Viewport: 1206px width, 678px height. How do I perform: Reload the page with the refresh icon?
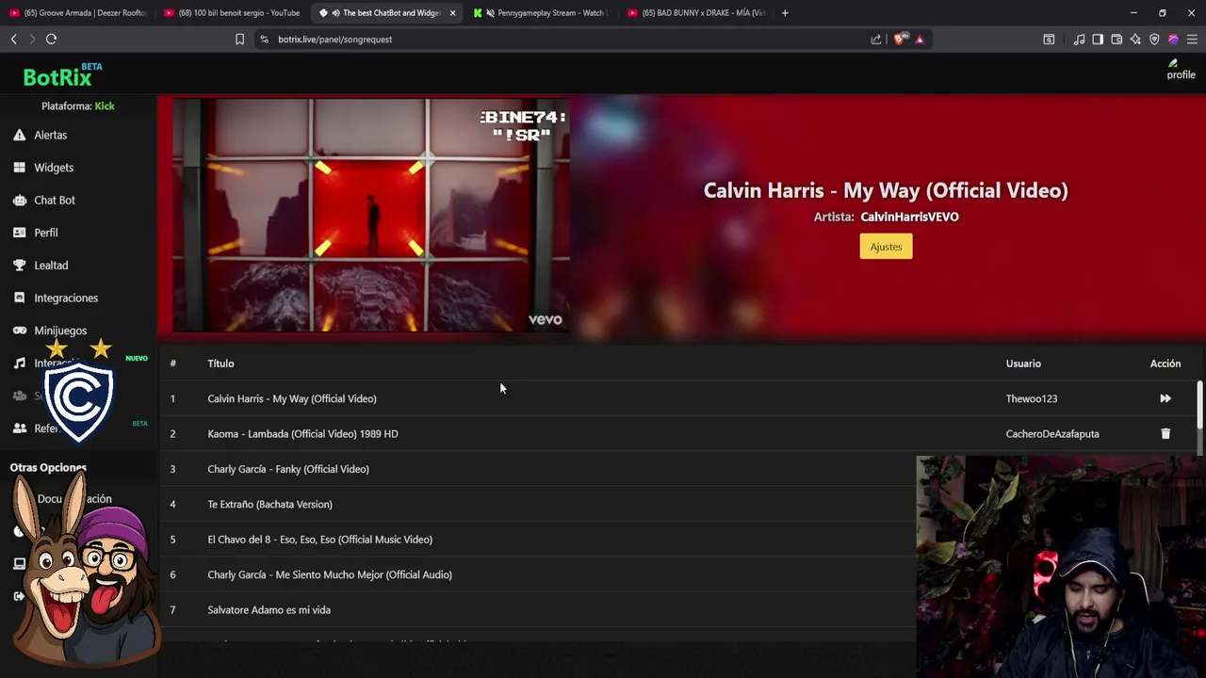[51, 39]
